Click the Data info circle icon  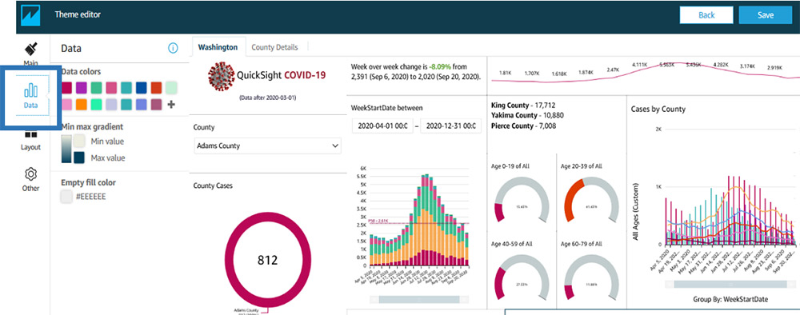click(x=173, y=49)
